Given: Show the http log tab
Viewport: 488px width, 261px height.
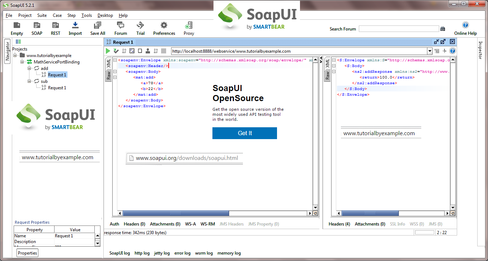Looking at the screenshot, I should coord(142,253).
